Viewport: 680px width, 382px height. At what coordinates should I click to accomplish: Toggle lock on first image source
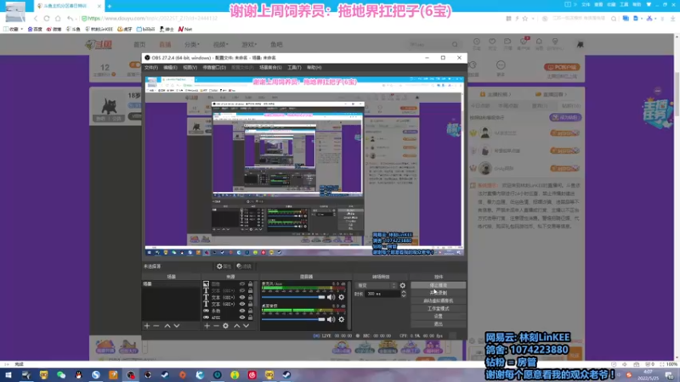click(250, 284)
